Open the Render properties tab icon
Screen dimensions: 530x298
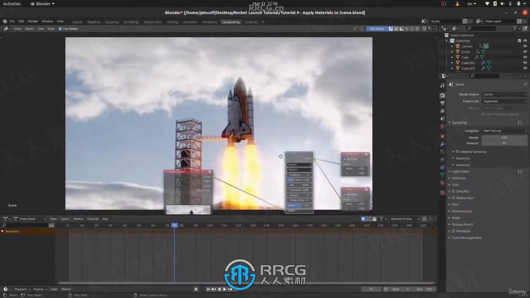pyautogui.click(x=442, y=95)
